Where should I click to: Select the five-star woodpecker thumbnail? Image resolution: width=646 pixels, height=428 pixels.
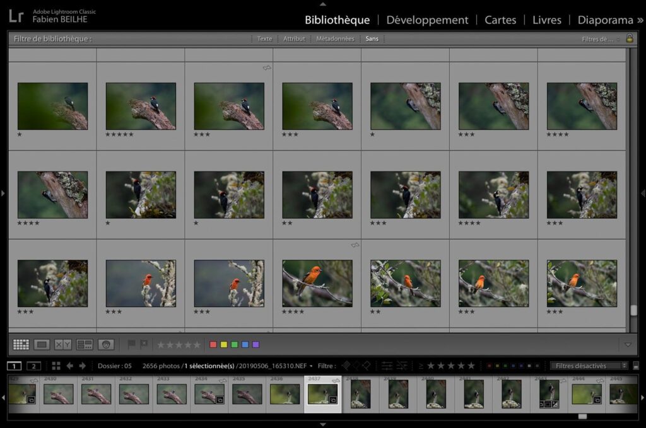coord(141,106)
